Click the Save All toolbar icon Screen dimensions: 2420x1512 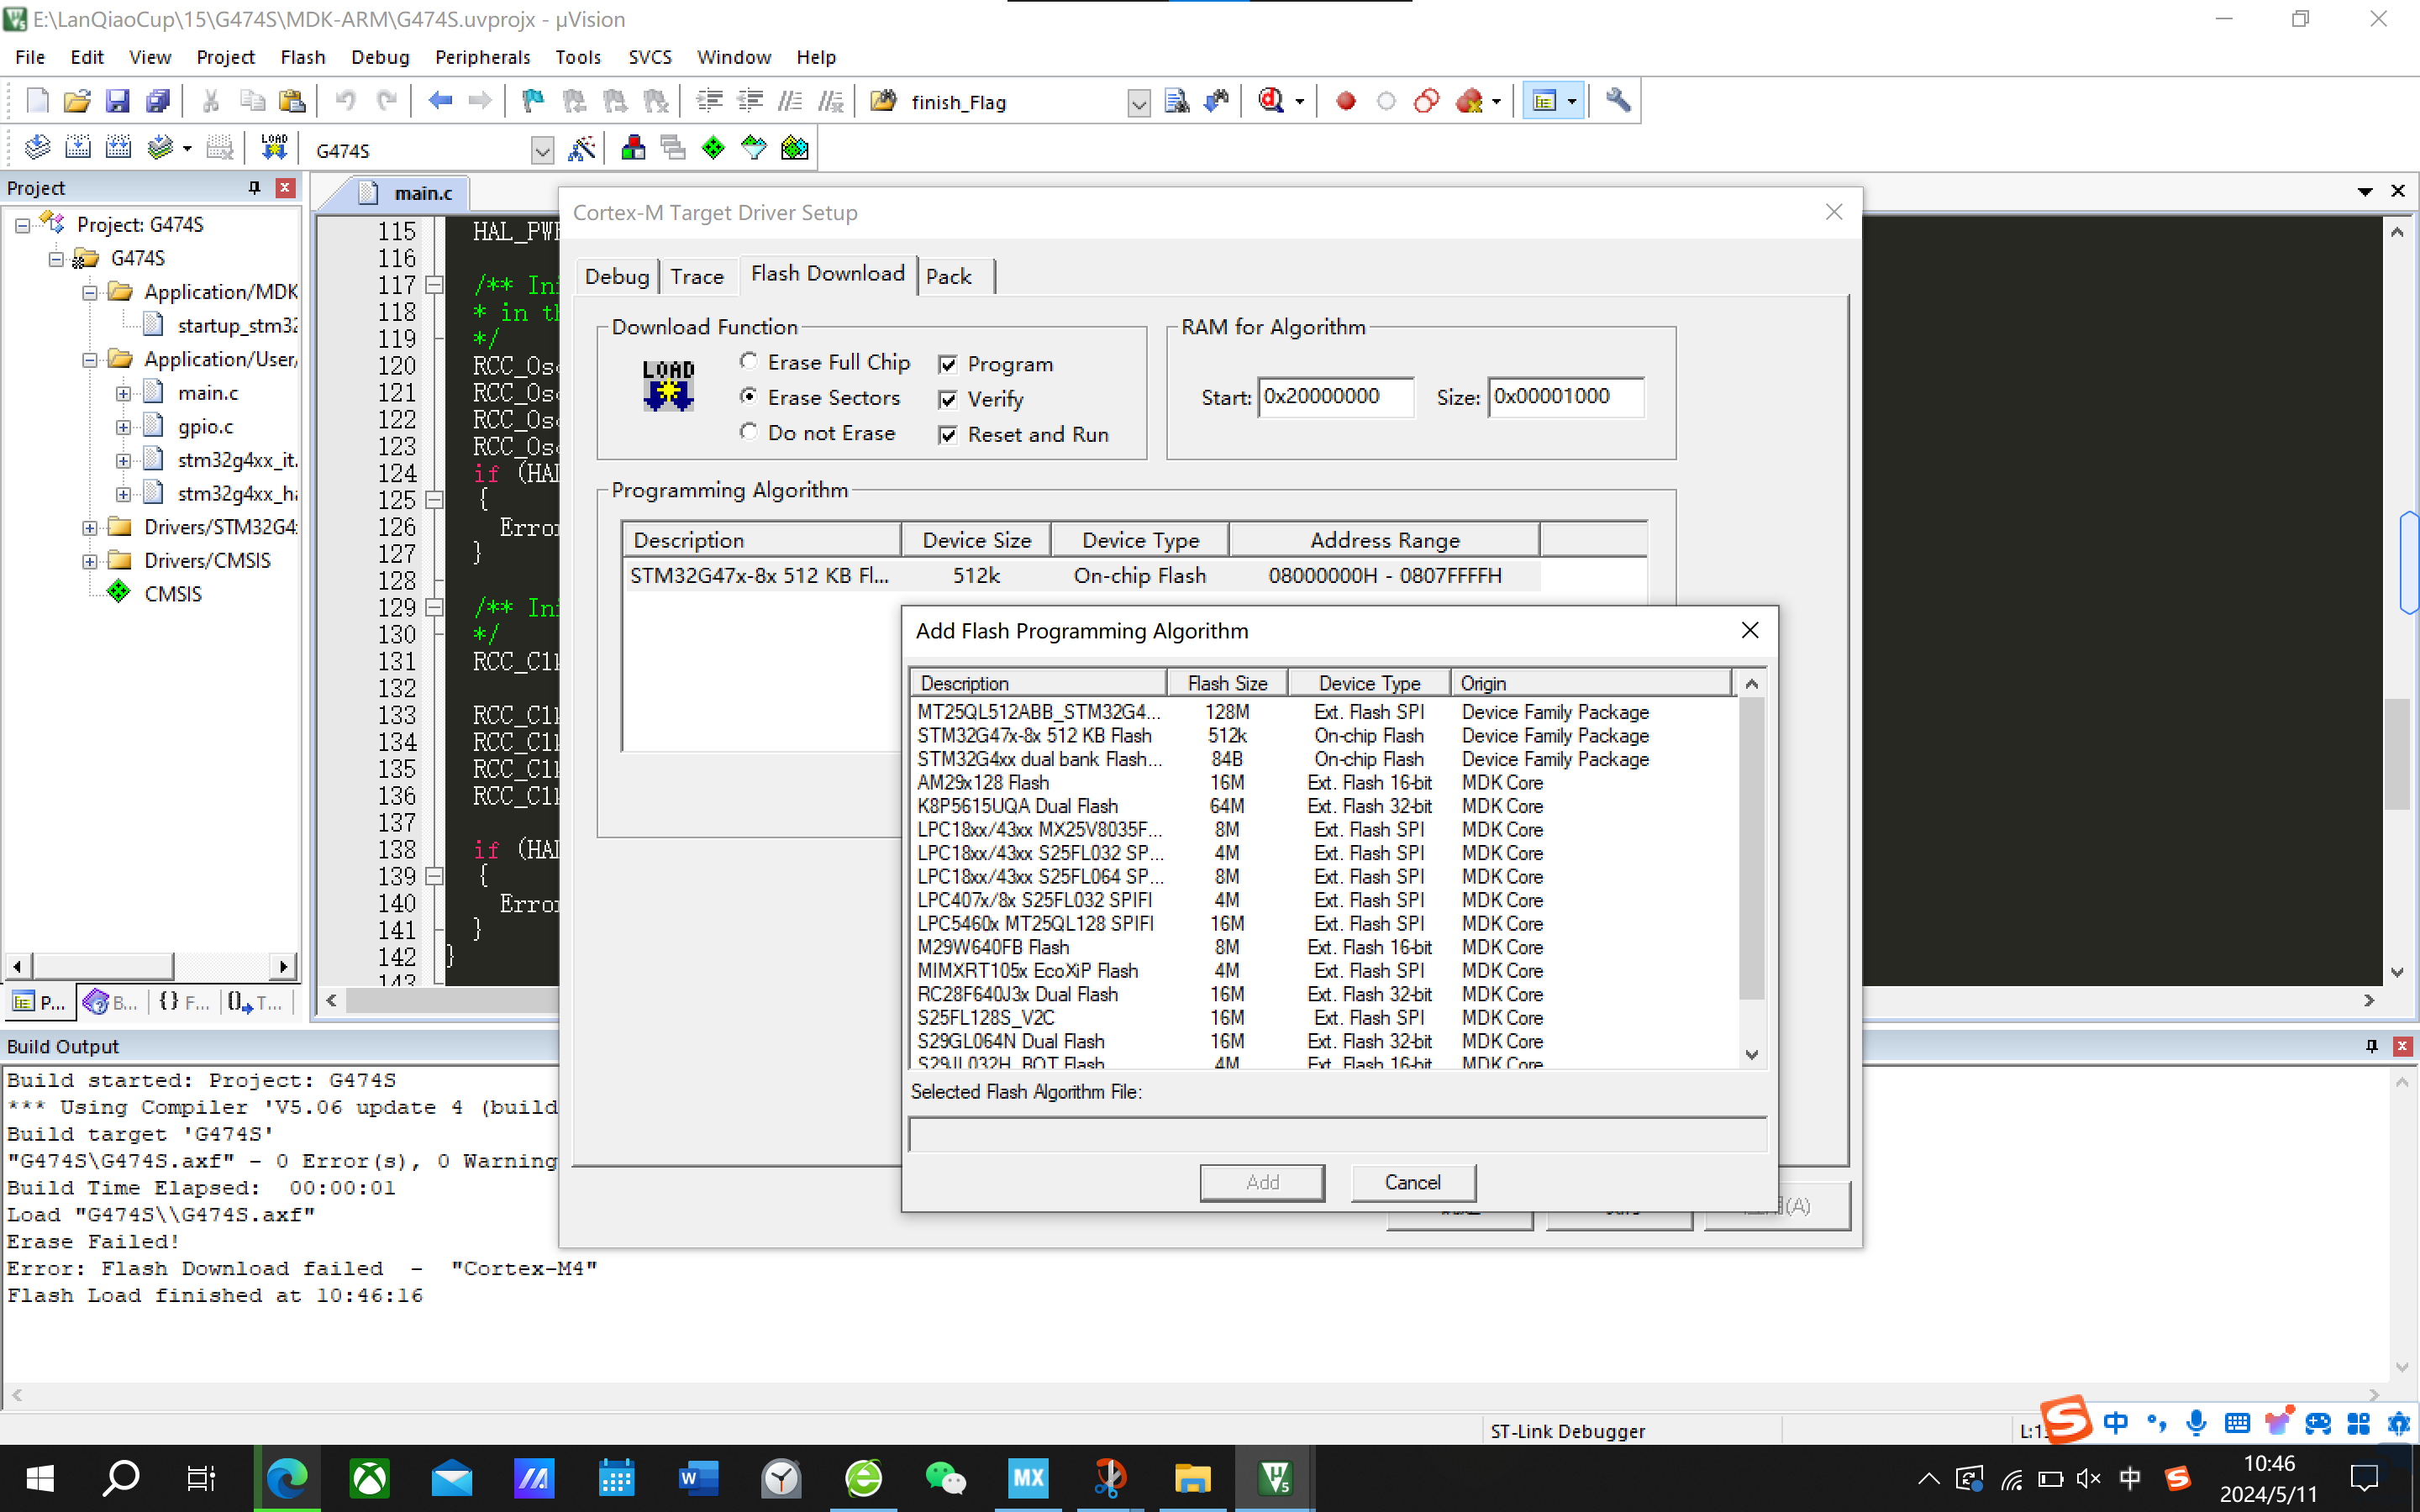pyautogui.click(x=157, y=101)
